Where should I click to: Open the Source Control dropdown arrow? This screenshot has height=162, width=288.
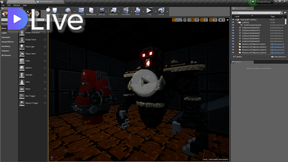pyautogui.click(x=75, y=12)
